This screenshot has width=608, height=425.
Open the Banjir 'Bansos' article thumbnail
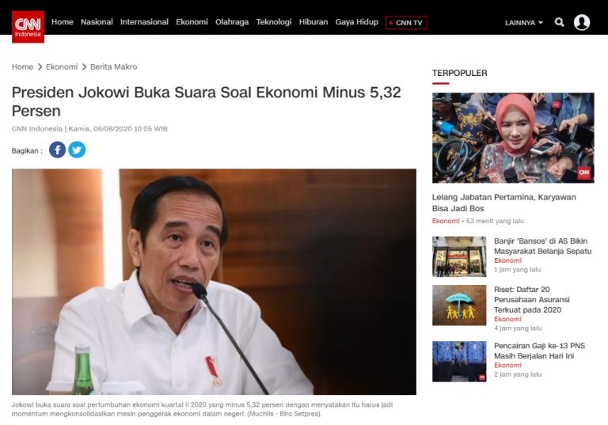pyautogui.click(x=459, y=256)
